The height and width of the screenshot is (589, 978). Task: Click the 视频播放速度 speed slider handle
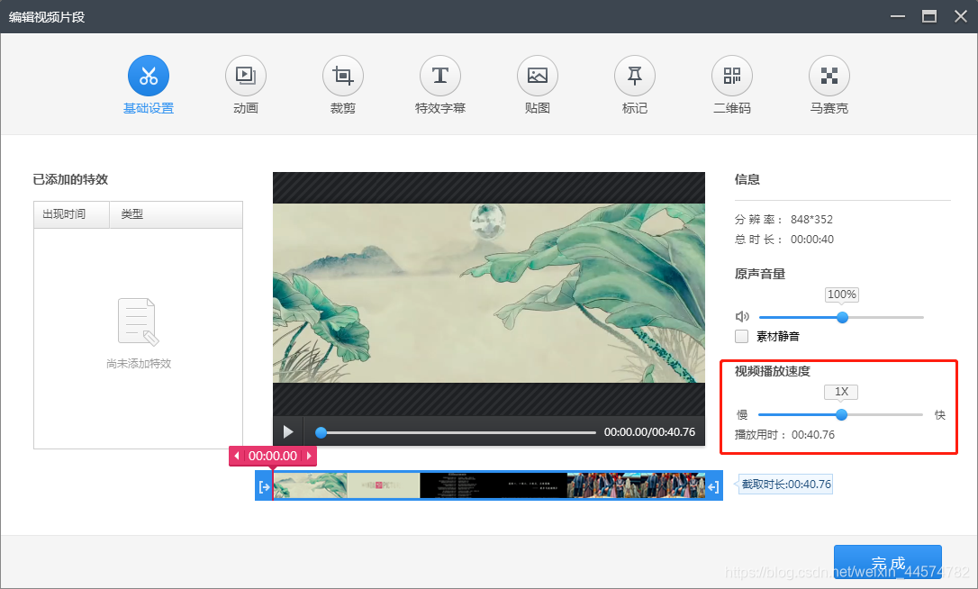click(841, 414)
